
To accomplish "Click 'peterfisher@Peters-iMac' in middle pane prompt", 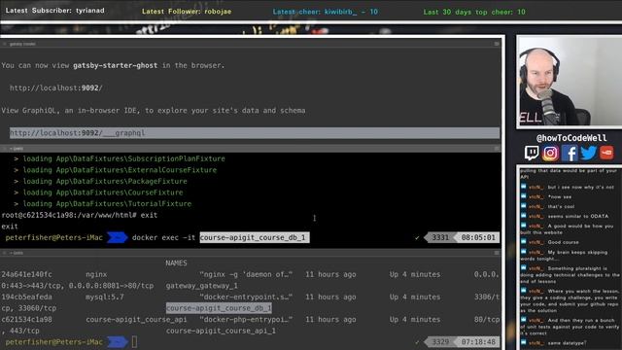I will click(54, 237).
